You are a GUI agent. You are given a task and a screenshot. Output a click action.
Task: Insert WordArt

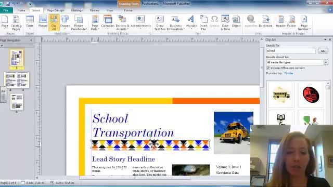[x=191, y=22]
